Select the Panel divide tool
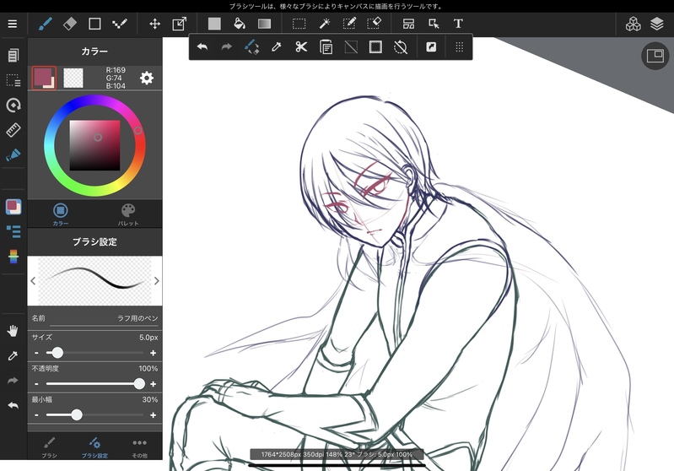Viewport: 674px width, 471px height. pos(408,24)
